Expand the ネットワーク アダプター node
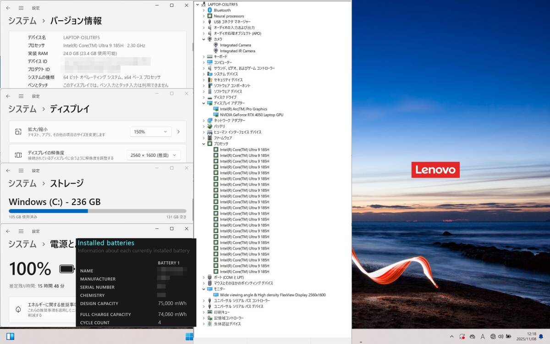 [204, 121]
